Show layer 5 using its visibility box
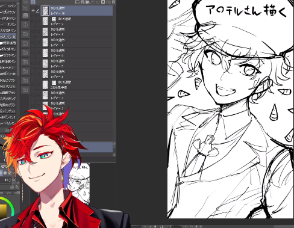This screenshot has height=228, width=294. [x=33, y=64]
